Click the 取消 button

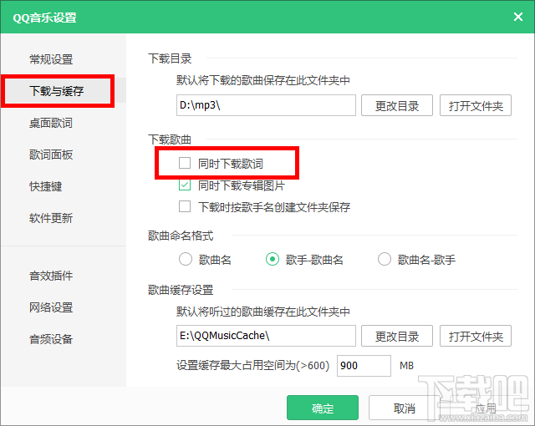(404, 408)
